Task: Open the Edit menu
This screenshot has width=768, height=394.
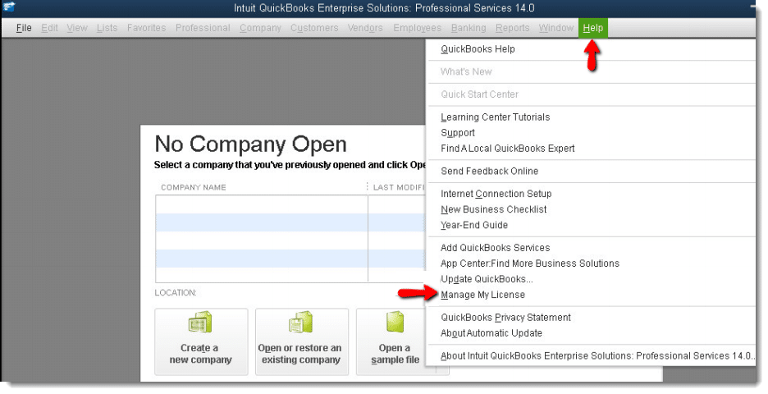Action: [x=49, y=28]
